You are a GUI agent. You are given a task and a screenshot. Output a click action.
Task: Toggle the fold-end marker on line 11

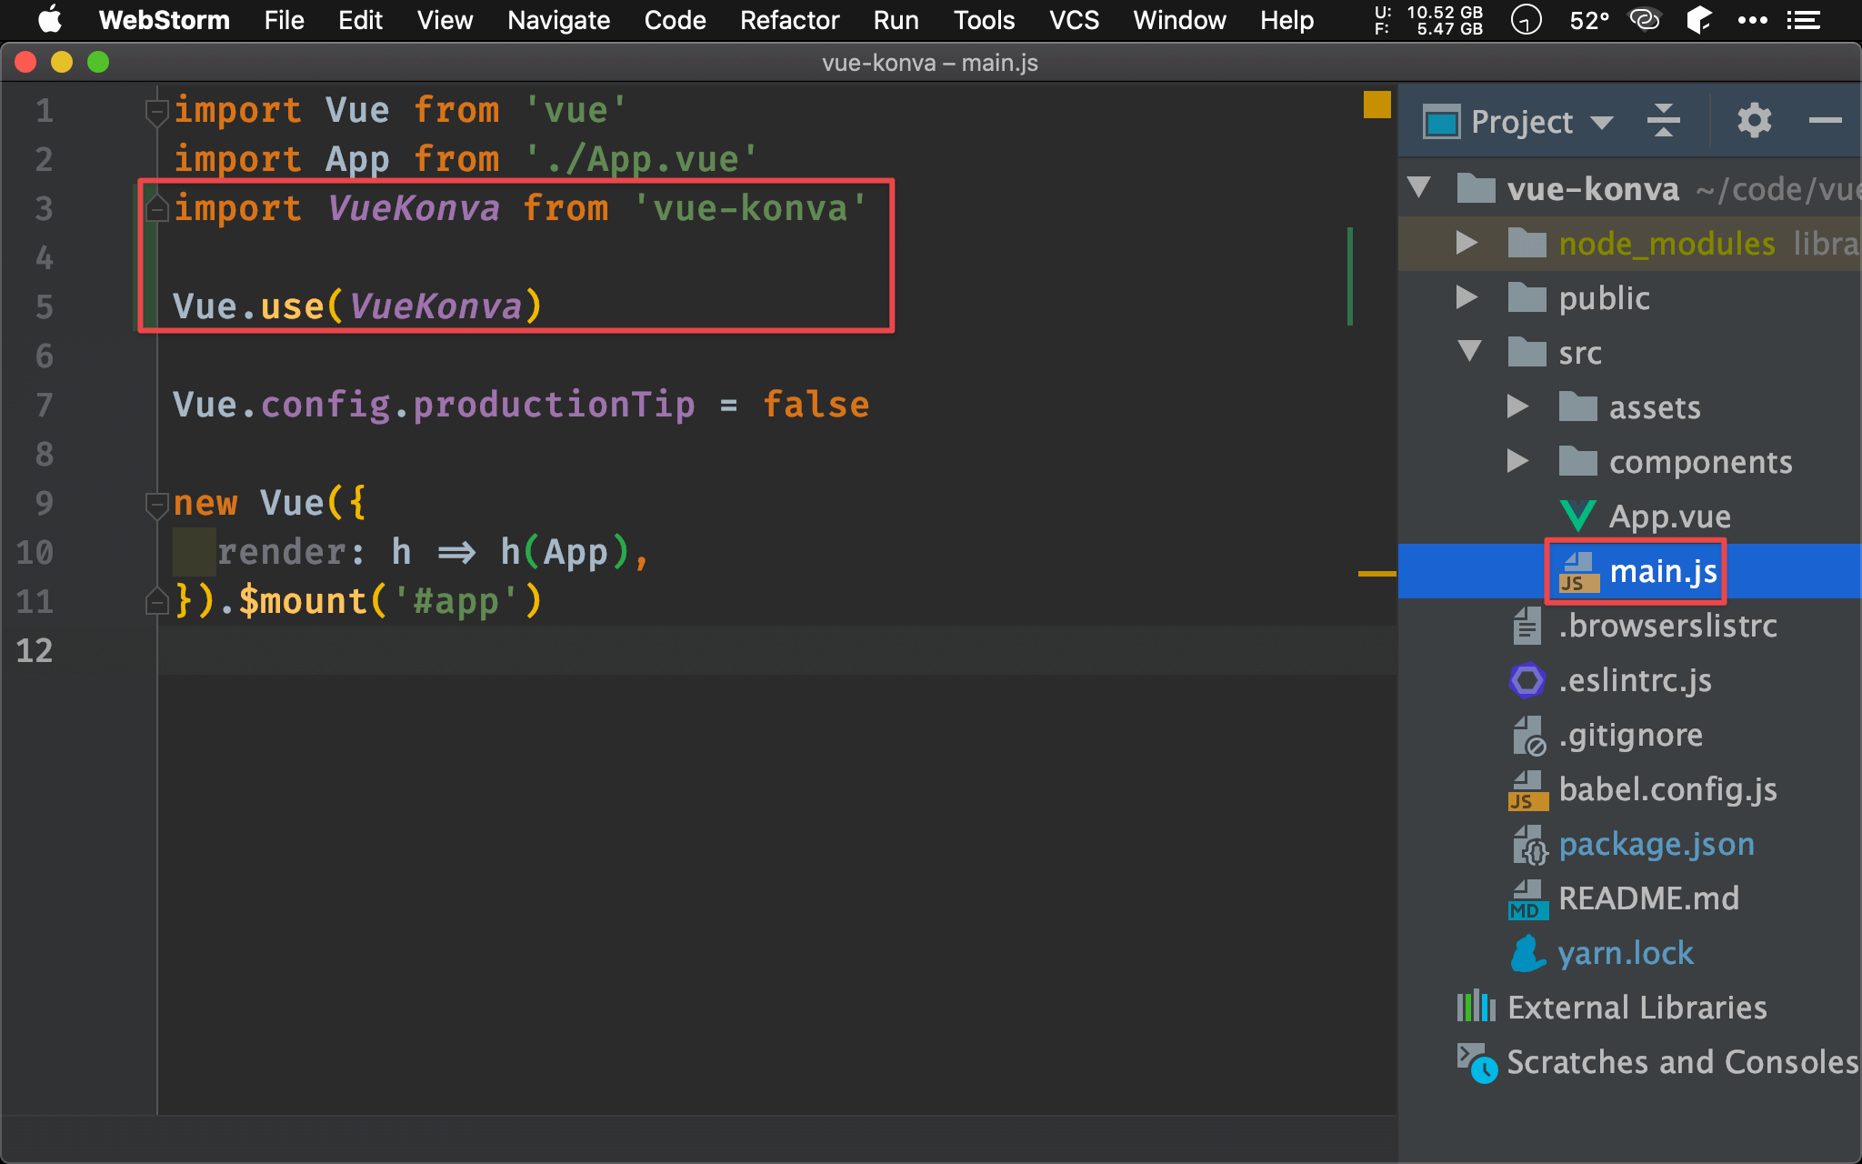[156, 601]
